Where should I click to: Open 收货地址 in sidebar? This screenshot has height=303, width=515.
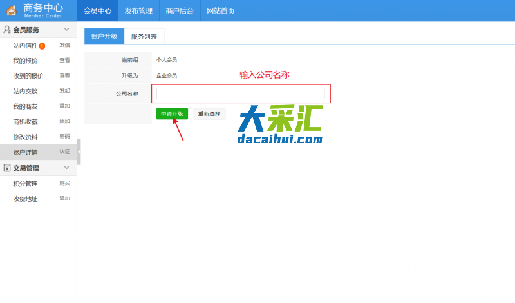[25, 199]
